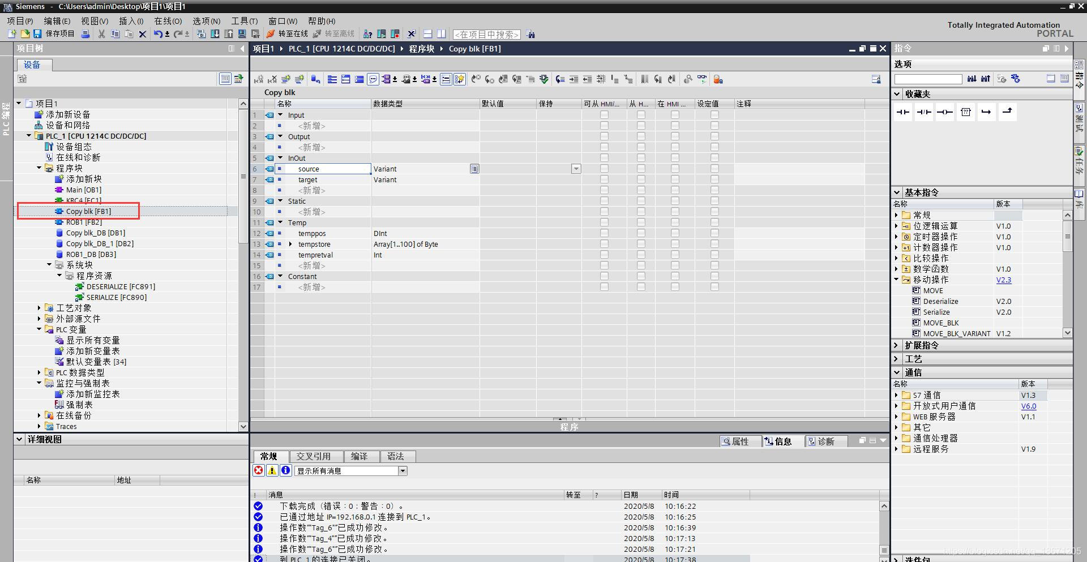Image resolution: width=1087 pixels, height=562 pixels.
Task: Show only error messages in info panel
Action: pos(259,470)
